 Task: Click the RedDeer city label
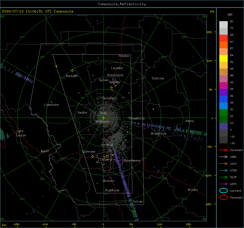pyautogui.click(x=115, y=82)
